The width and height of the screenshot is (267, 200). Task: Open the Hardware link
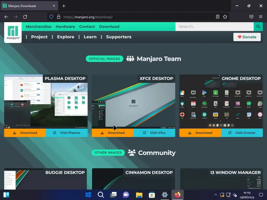[x=65, y=27]
